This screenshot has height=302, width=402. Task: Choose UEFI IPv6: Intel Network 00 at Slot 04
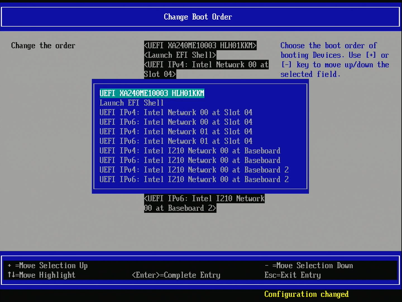pos(176,122)
